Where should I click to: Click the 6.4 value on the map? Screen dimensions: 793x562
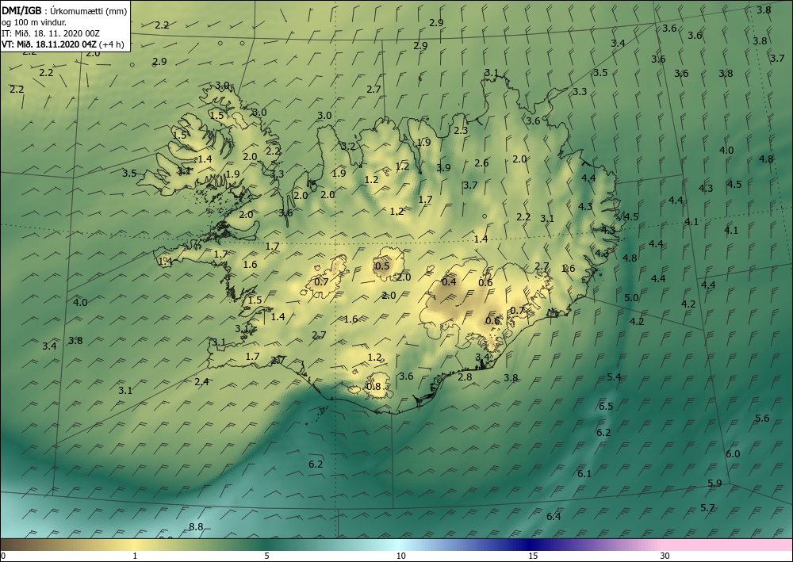[554, 516]
